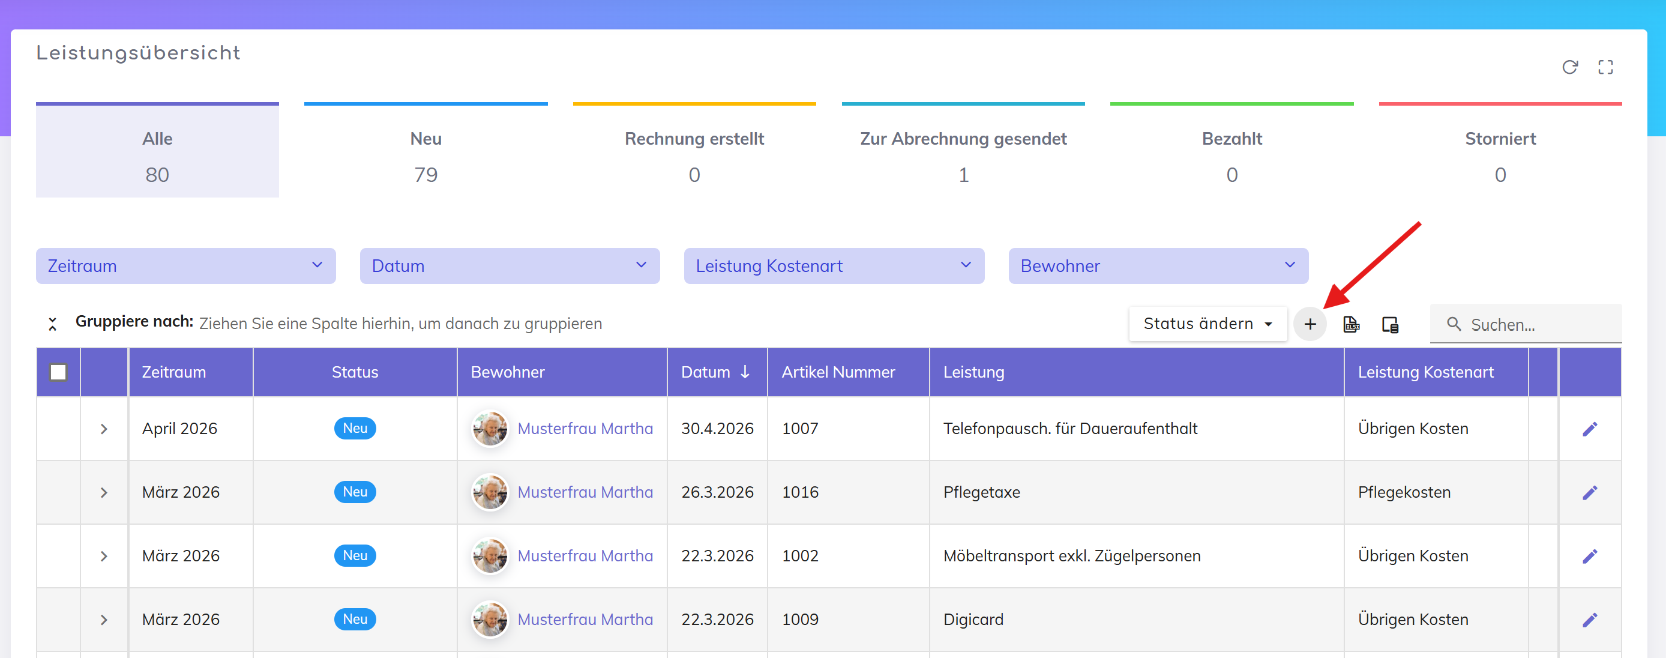Collapse all groups icon beside Gruppiere nach
The width and height of the screenshot is (1666, 658).
tap(52, 324)
